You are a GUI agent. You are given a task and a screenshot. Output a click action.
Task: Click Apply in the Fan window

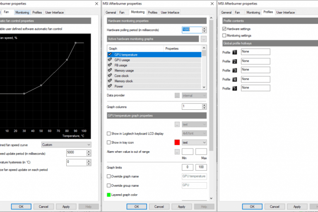[x=66, y=207]
